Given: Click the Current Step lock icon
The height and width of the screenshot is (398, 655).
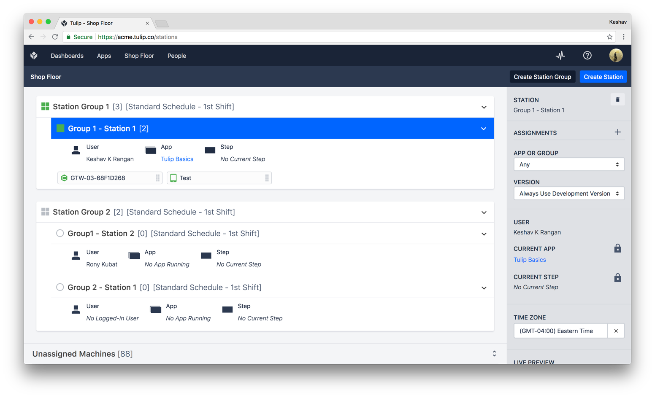Looking at the screenshot, I should [617, 277].
